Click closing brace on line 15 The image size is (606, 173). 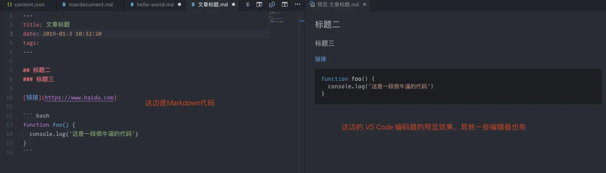coord(25,143)
